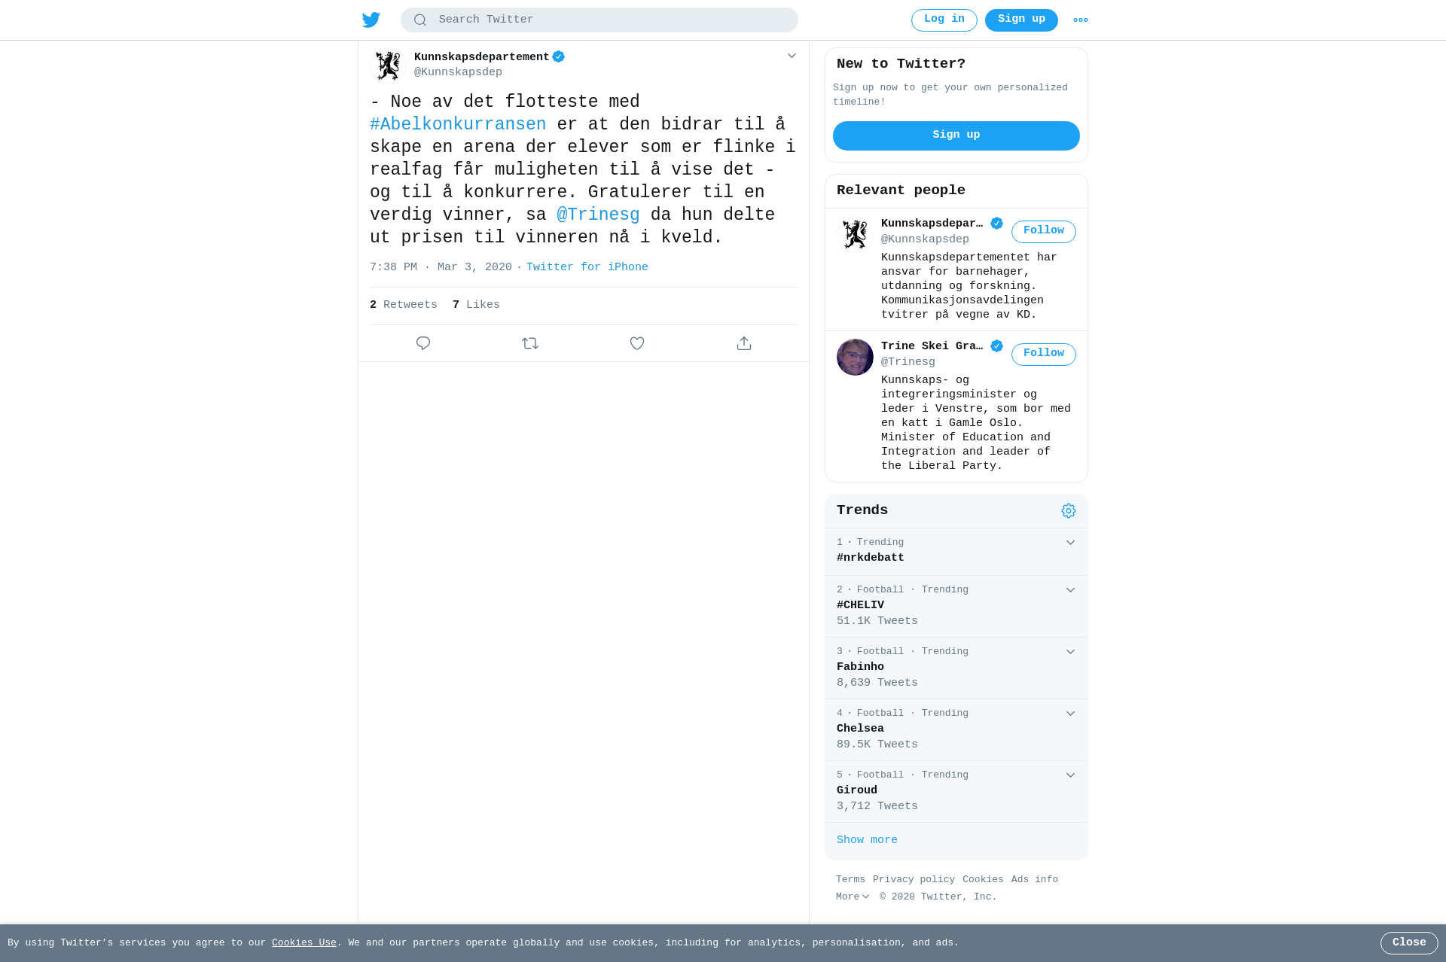Screen dimensions: 1446x962
Task: Click the Twitter bird logo
Action: 371,20
